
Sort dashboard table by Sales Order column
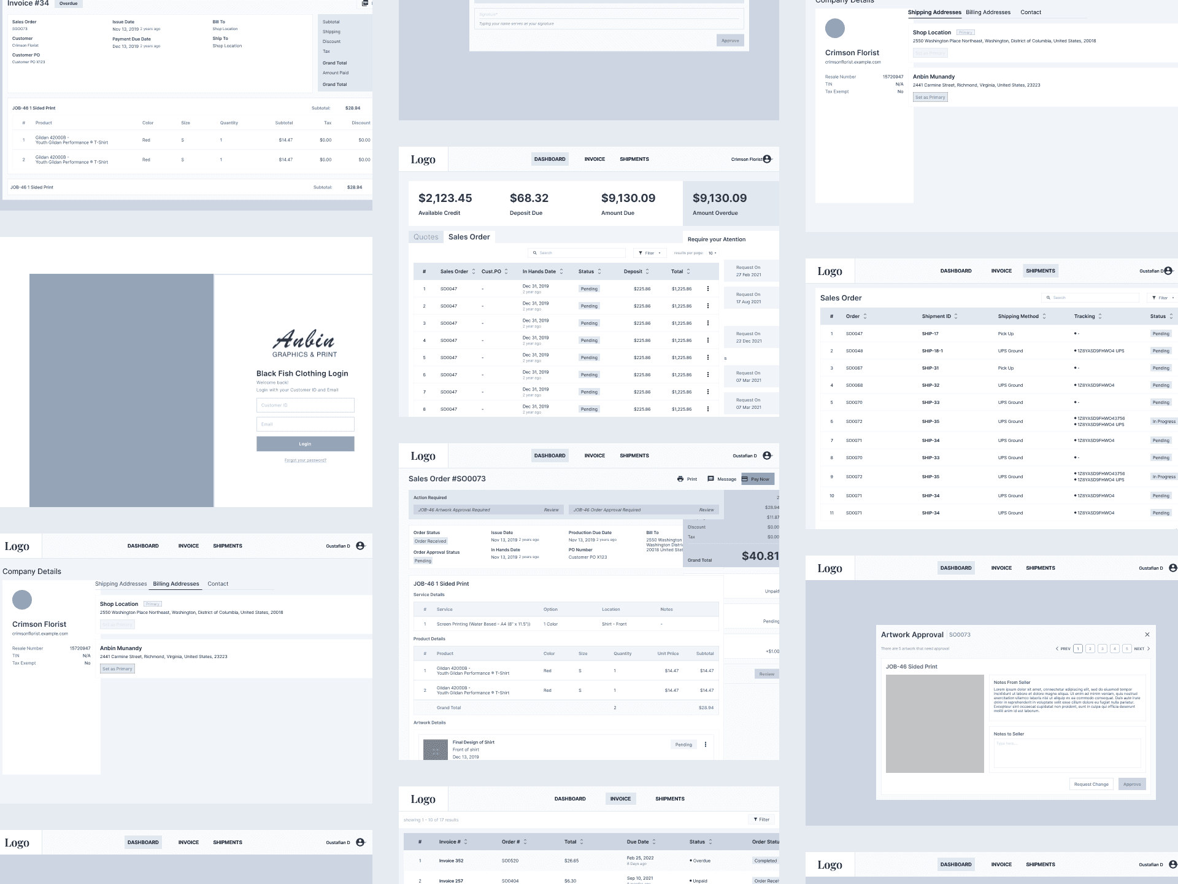coord(473,271)
